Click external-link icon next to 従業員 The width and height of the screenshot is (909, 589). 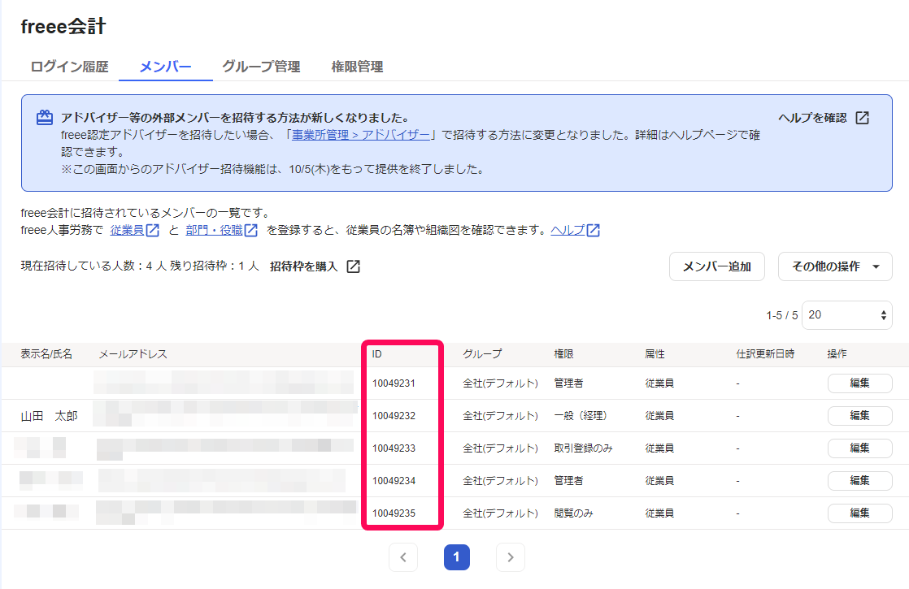point(153,230)
